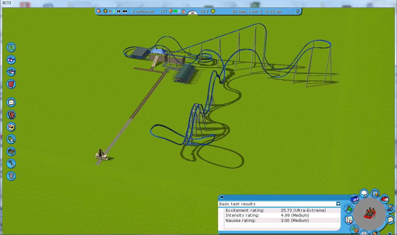Open the rides Ferris wheel icon
The height and width of the screenshot is (235, 397).
(x=11, y=115)
